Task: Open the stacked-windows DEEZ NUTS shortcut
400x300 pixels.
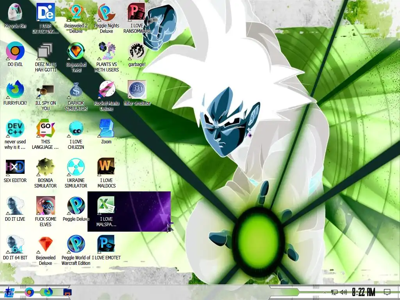Action: [45, 51]
